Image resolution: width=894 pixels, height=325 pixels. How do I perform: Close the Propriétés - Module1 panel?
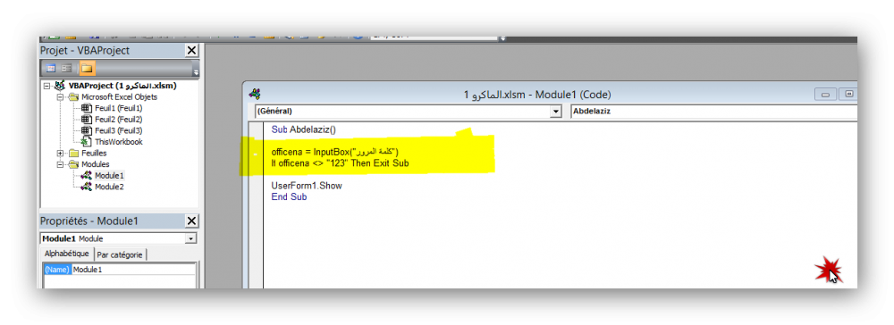tap(191, 221)
